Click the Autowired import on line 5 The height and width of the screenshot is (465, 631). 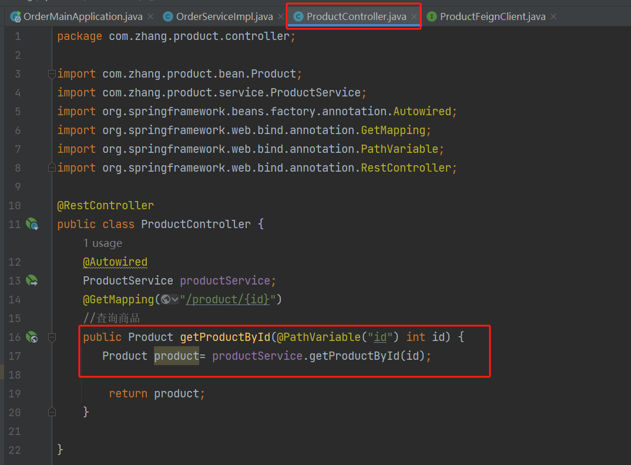257,112
